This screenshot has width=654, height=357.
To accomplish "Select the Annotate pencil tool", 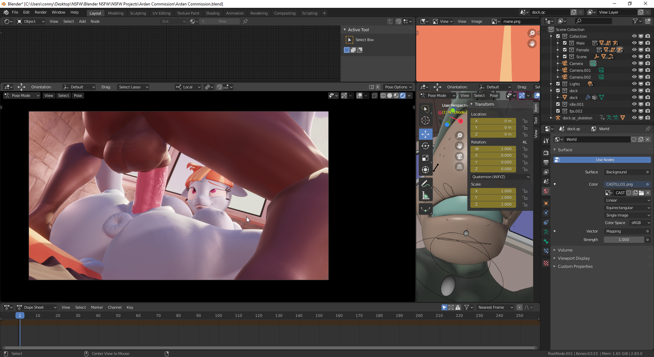I will 425,184.
